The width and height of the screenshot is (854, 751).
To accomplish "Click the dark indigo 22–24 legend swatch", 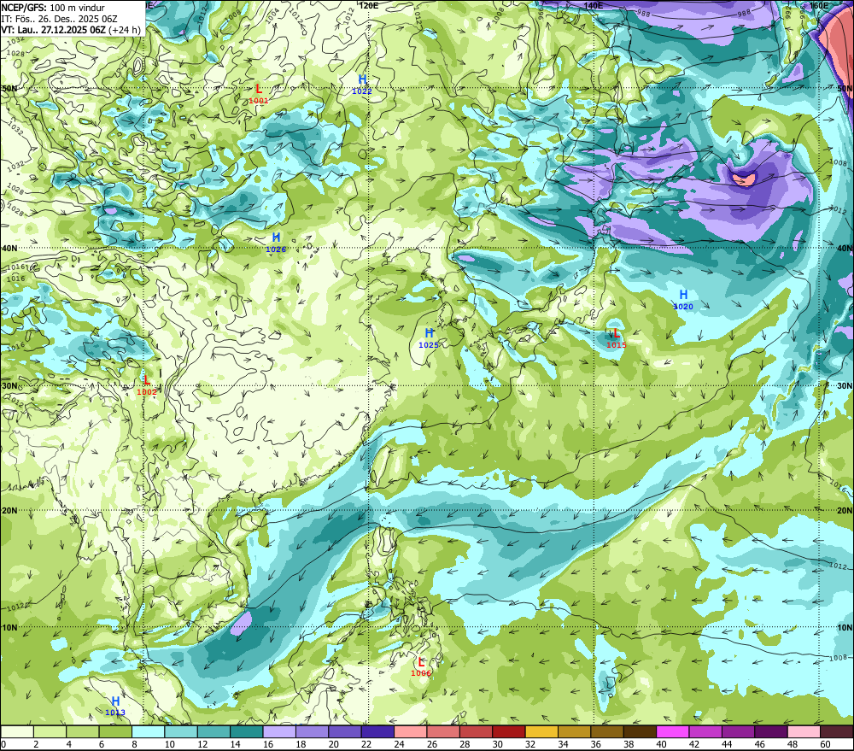I will [378, 731].
